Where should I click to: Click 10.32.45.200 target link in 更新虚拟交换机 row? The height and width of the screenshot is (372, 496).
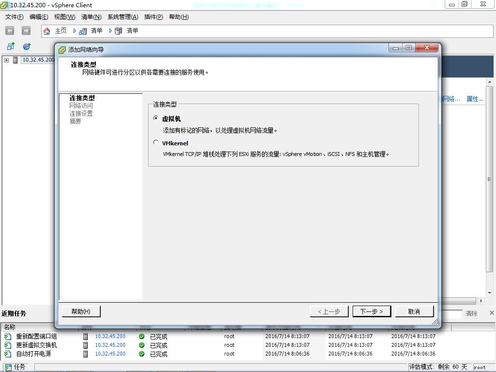[110, 345]
